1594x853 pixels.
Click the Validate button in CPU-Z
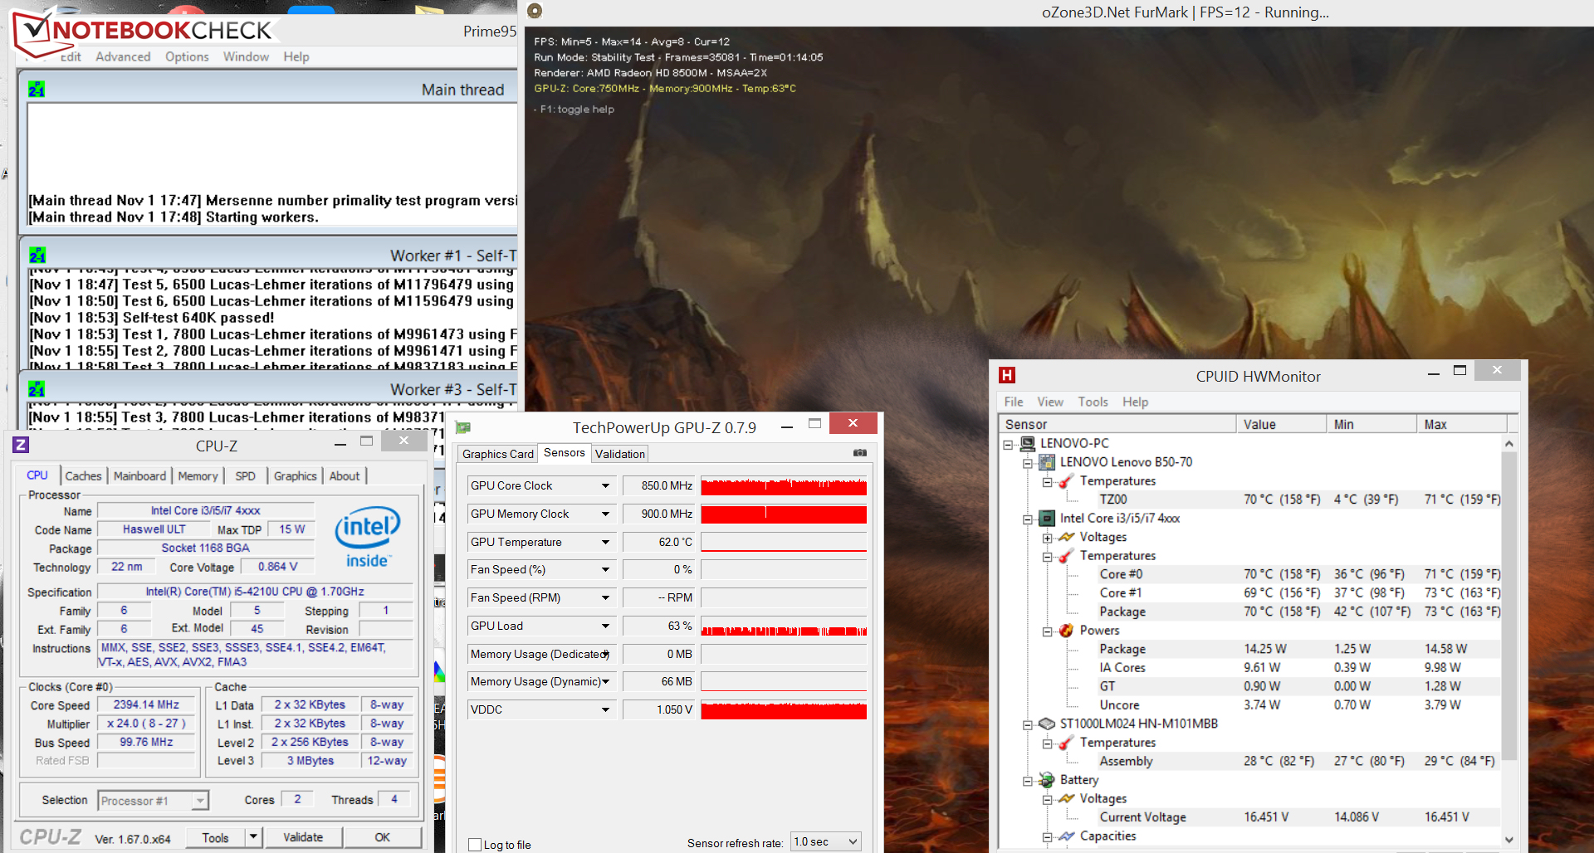(303, 837)
